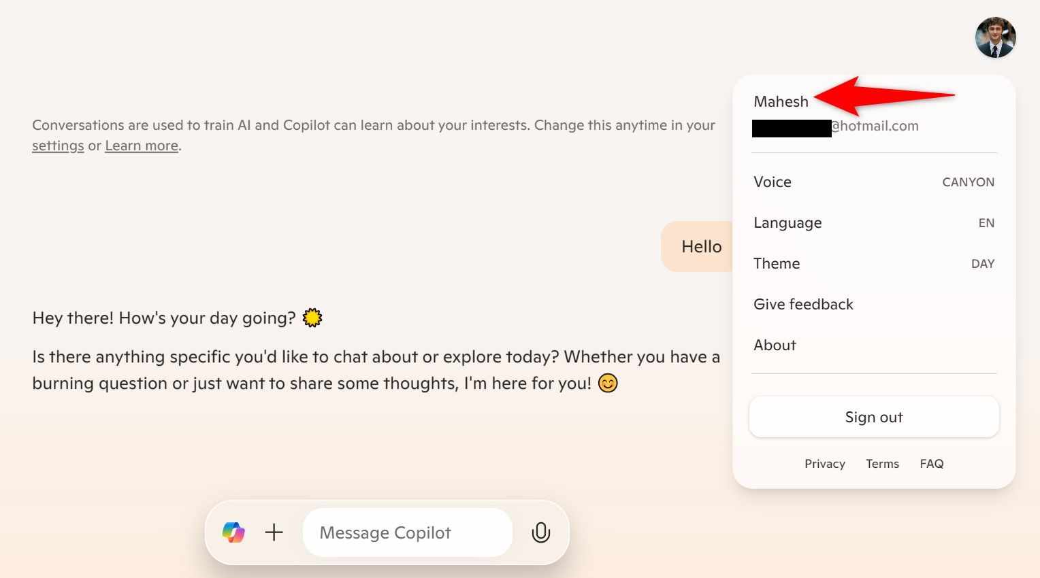Viewport: 1040px width, 578px height.
Task: Click the hotmail.com email address
Action: pos(835,126)
